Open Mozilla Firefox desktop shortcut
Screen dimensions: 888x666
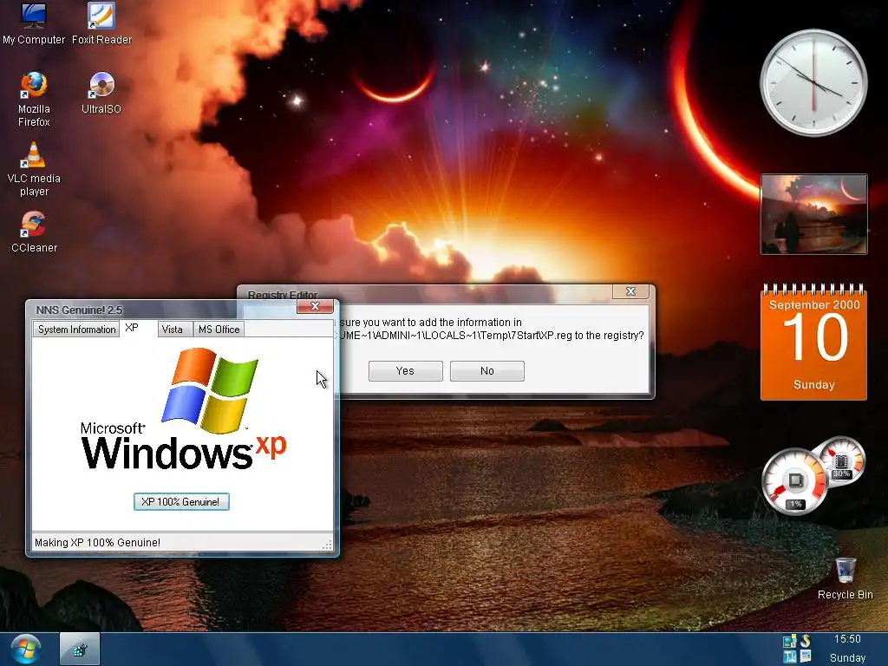(34, 99)
